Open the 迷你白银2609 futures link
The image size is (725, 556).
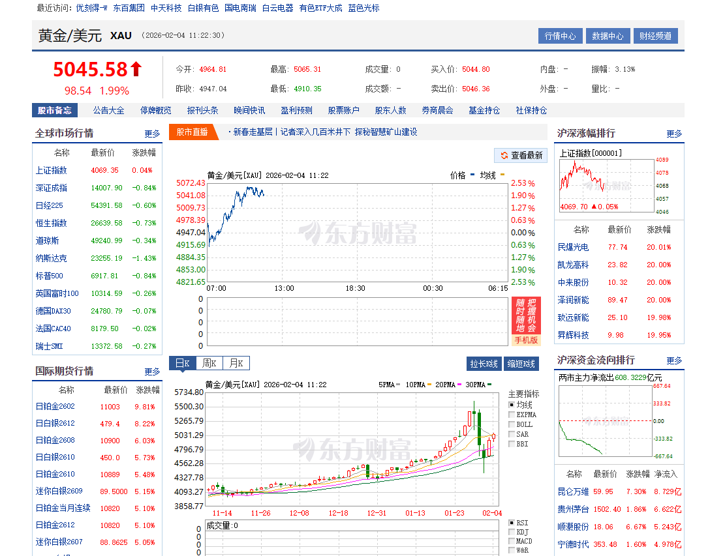pyautogui.click(x=59, y=491)
